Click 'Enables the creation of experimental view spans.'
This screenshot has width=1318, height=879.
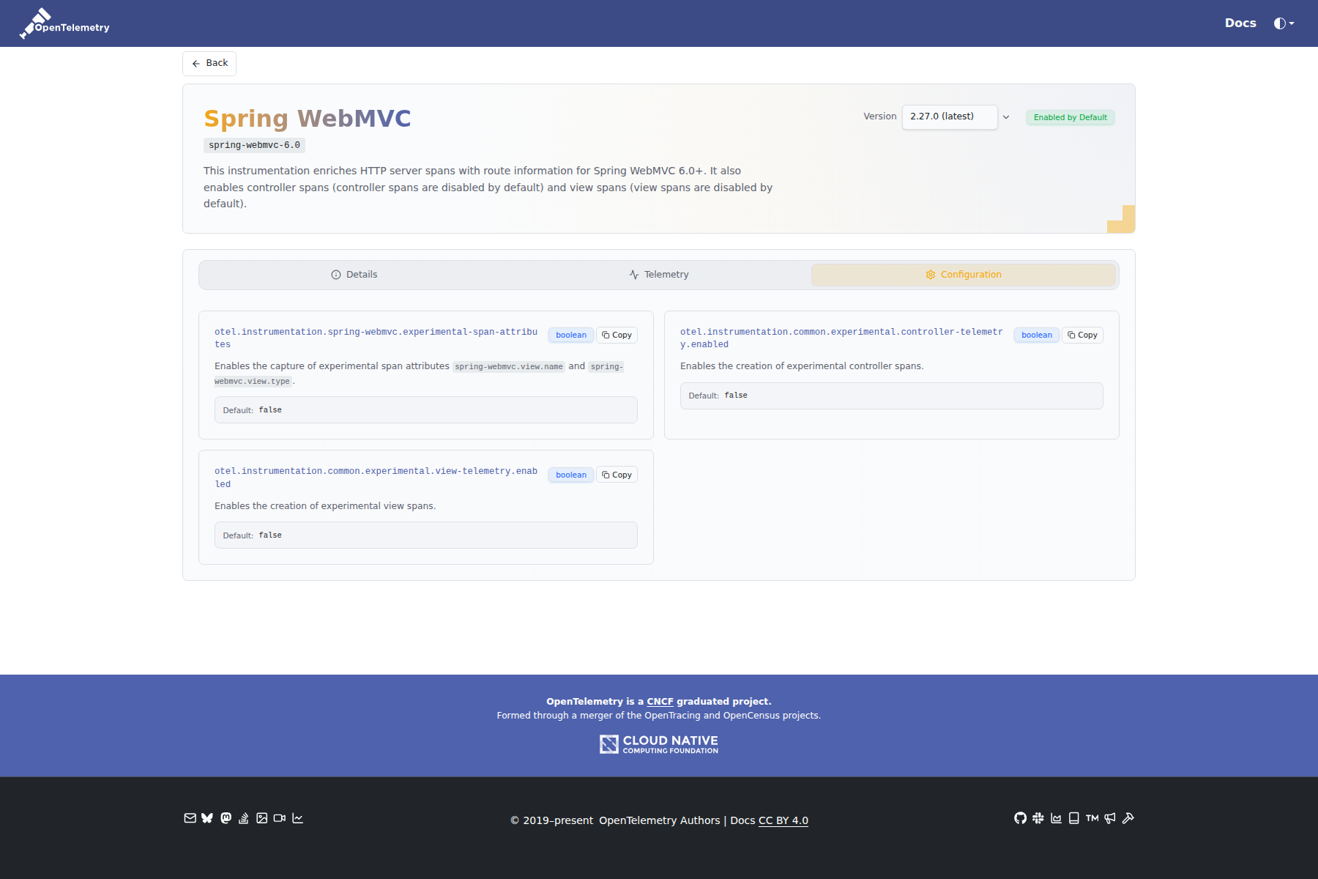(x=325, y=506)
